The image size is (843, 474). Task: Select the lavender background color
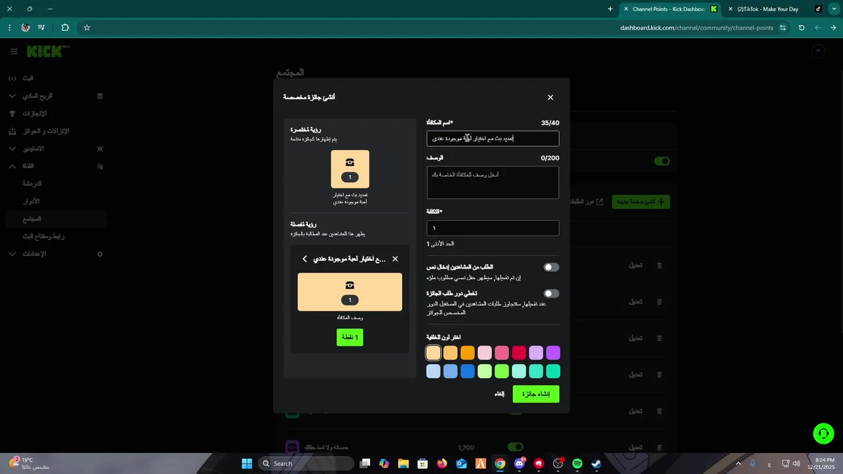click(x=536, y=353)
